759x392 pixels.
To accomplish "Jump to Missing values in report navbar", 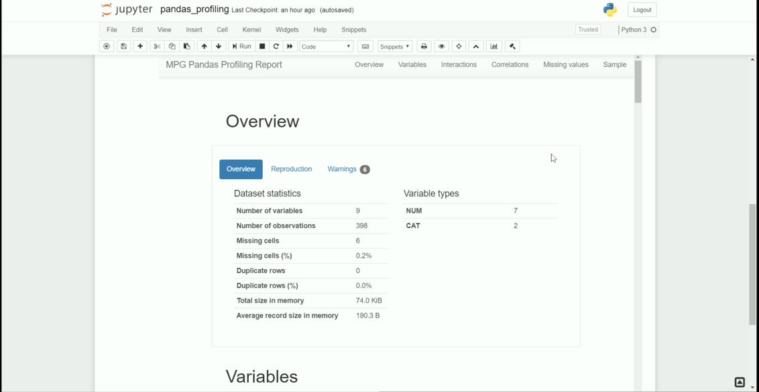I will coord(566,64).
